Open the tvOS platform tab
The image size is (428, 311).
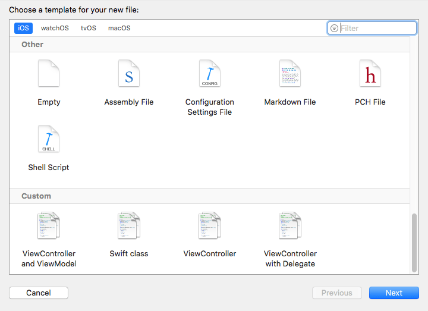coord(88,28)
